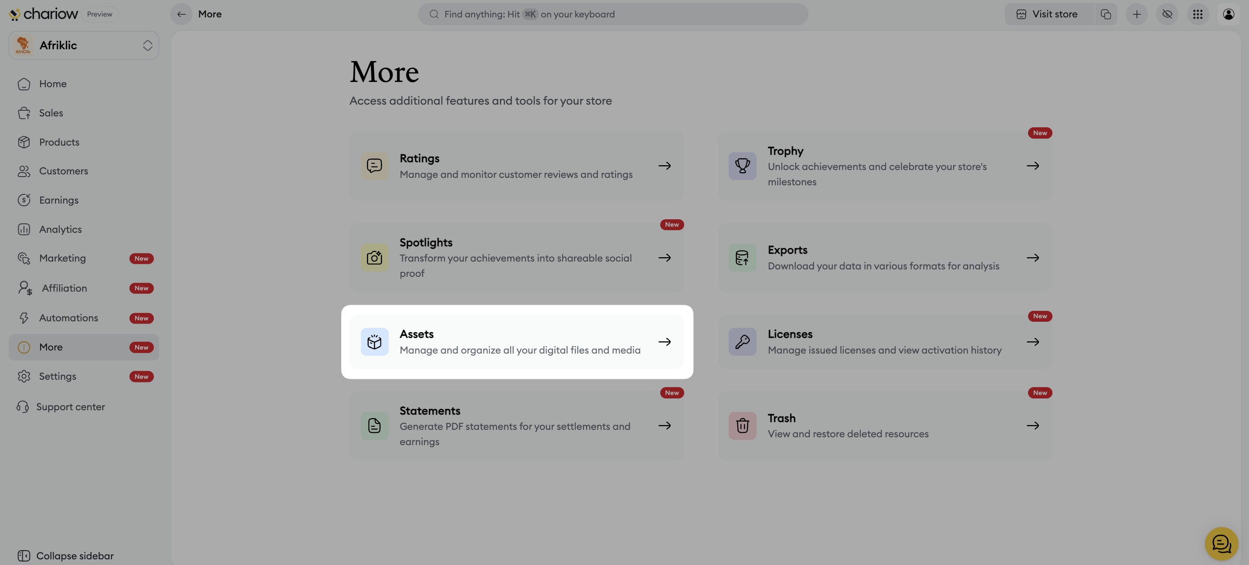Open the Trophy icon card
Screen dimensions: 1249x565
pos(742,166)
